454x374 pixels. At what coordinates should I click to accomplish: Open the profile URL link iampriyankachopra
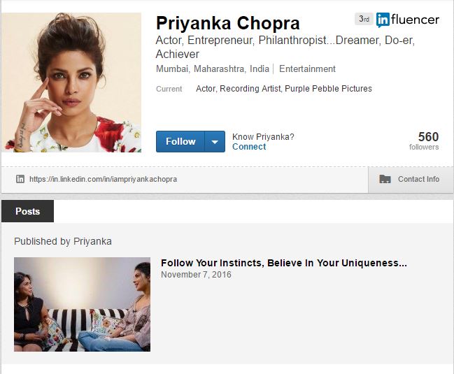(x=103, y=180)
